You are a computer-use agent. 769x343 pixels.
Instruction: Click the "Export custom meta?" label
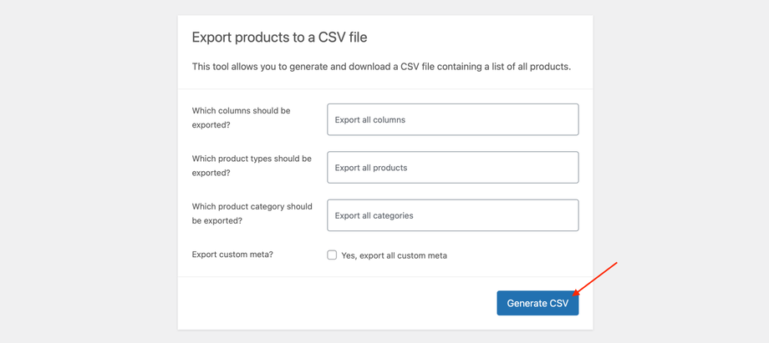pyautogui.click(x=232, y=255)
